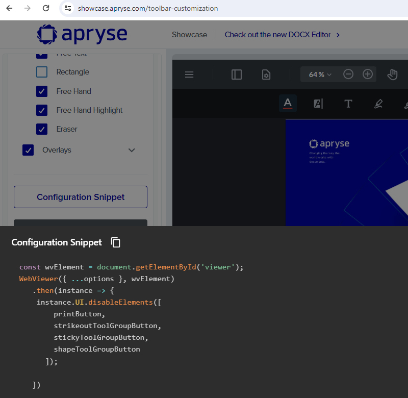
Task: Select the highlight pen annotation tool
Action: pyautogui.click(x=378, y=103)
